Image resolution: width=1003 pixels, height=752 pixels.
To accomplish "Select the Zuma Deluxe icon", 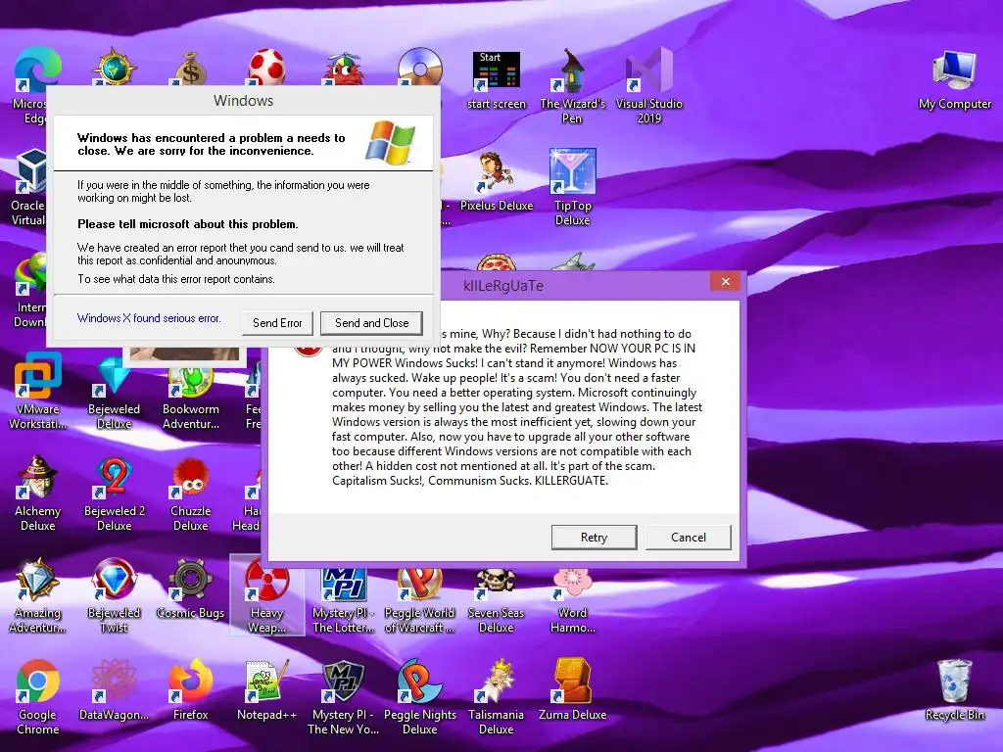I will click(572, 690).
